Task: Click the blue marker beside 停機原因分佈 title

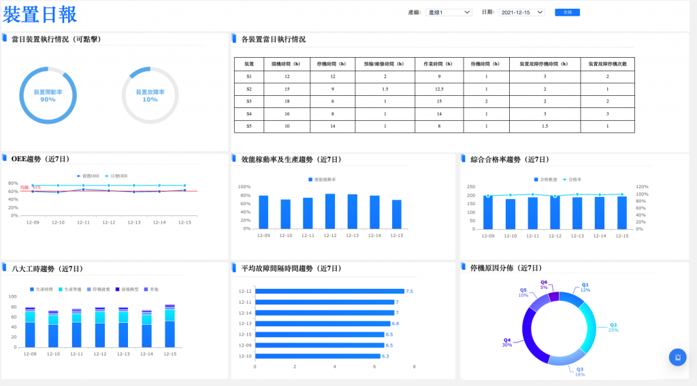Action: 464,268
